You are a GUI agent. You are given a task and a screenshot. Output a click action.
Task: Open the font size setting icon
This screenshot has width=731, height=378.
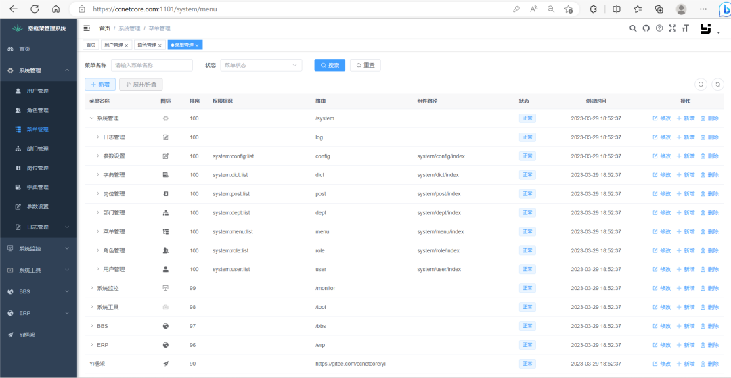coord(685,28)
